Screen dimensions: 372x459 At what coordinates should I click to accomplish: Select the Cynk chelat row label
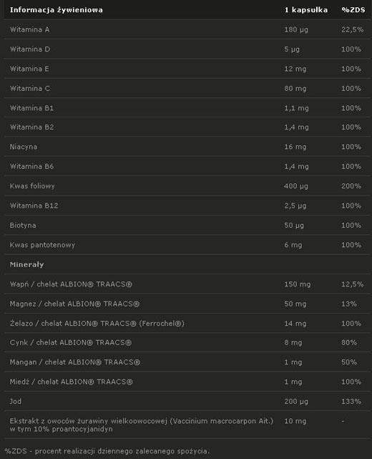71,342
